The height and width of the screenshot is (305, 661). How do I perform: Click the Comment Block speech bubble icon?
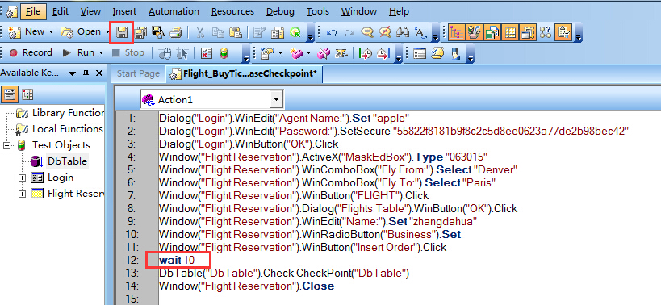(366, 32)
